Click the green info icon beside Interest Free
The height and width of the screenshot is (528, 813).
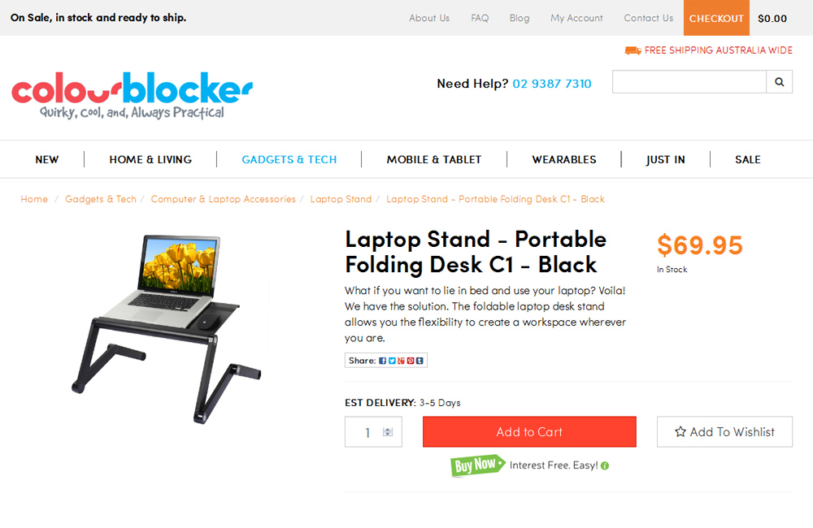click(x=605, y=465)
